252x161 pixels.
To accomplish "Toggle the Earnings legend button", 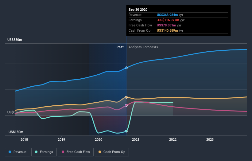I will coord(44,152).
